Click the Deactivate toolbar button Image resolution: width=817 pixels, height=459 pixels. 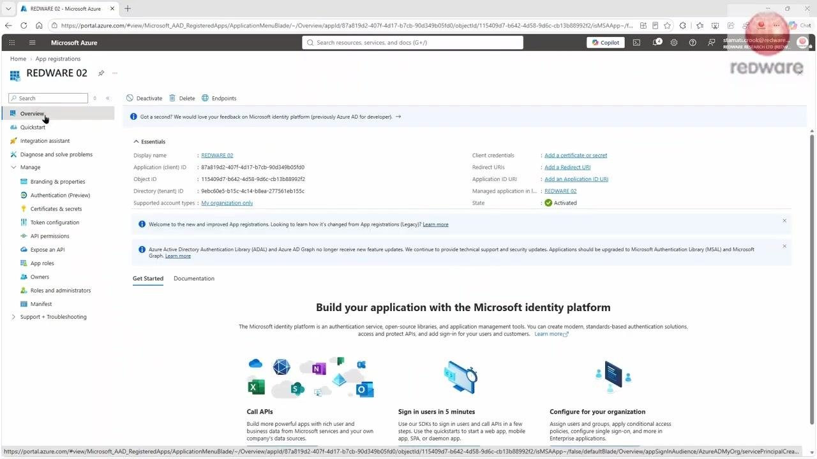click(144, 98)
